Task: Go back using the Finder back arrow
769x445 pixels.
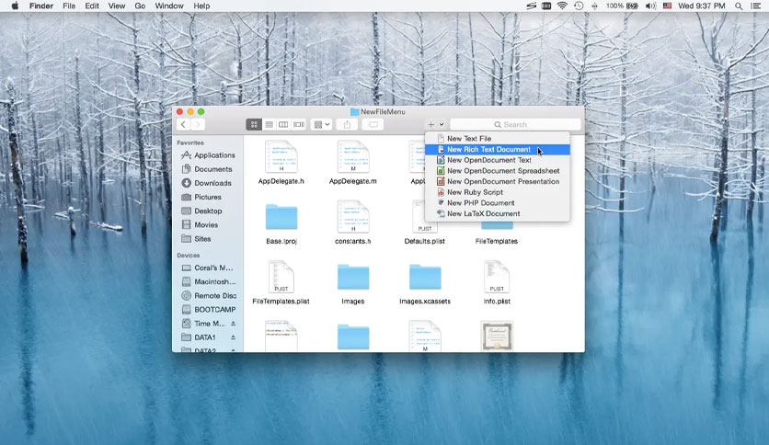Action: coord(183,124)
